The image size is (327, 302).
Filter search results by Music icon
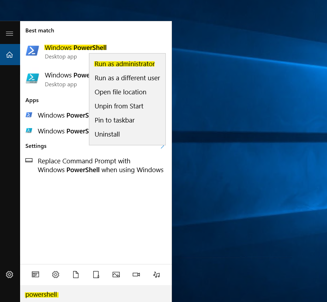pyautogui.click(x=156, y=275)
